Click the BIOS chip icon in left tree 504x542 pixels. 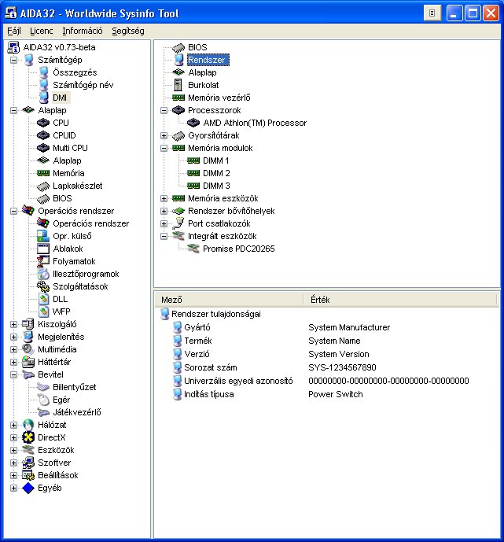pos(43,198)
